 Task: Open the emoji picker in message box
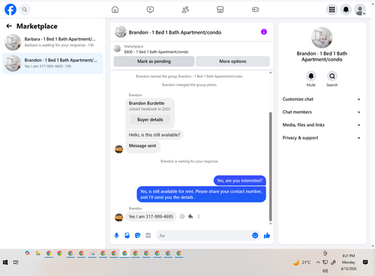[255, 235]
